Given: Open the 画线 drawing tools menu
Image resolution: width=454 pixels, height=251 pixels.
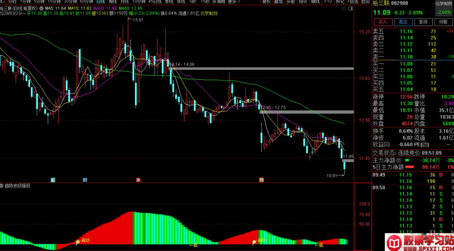Looking at the screenshot, I should 315,2.
